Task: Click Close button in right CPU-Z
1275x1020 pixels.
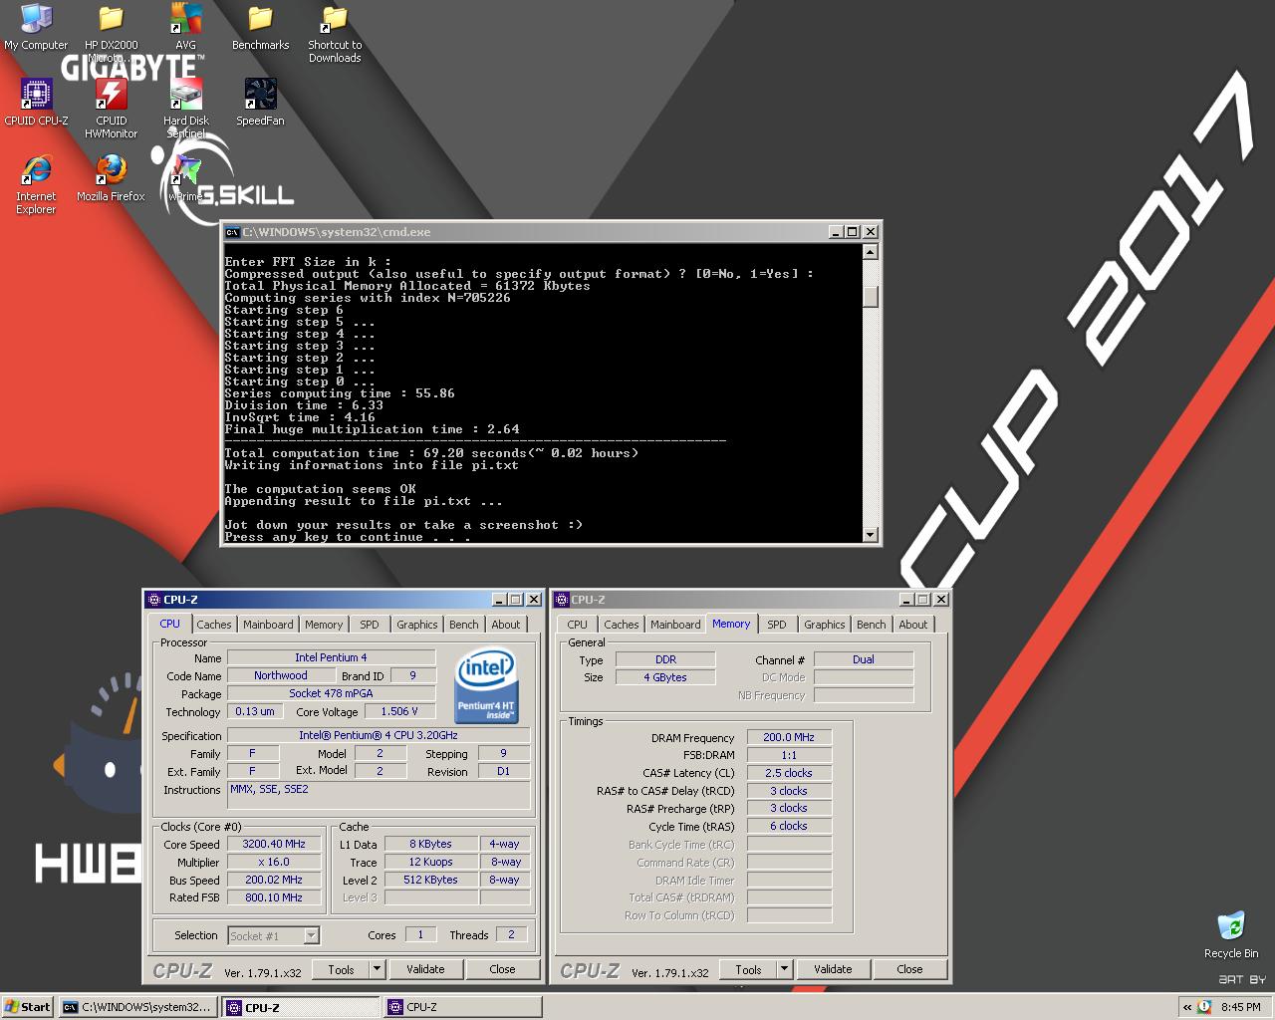Action: point(909,969)
